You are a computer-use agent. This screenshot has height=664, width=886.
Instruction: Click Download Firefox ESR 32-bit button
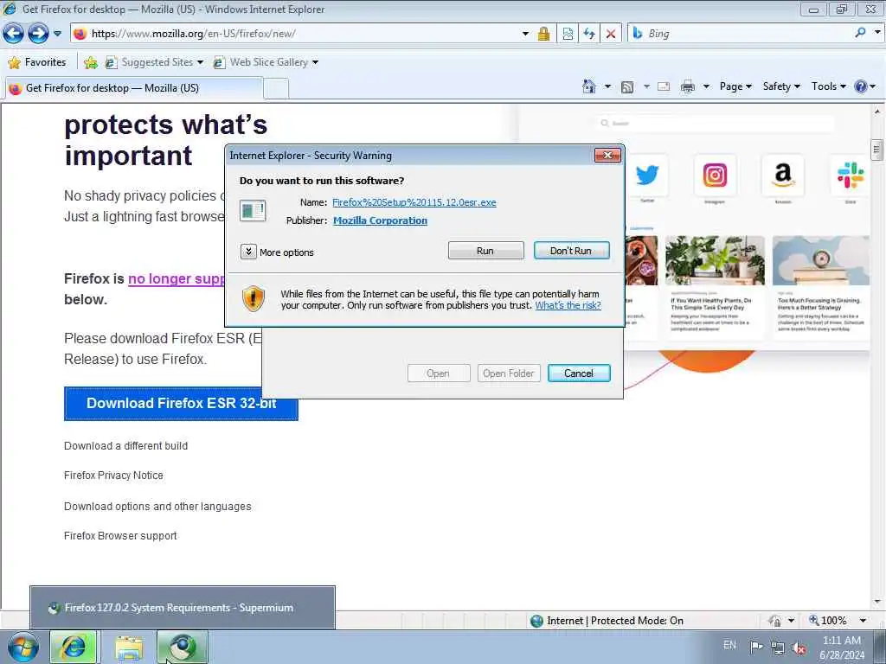[181, 403]
